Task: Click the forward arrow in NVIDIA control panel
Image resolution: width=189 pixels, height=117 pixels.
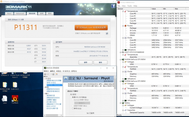Action: pyautogui.click(x=53, y=74)
